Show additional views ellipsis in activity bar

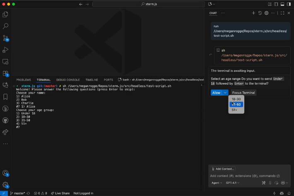pos(5,144)
